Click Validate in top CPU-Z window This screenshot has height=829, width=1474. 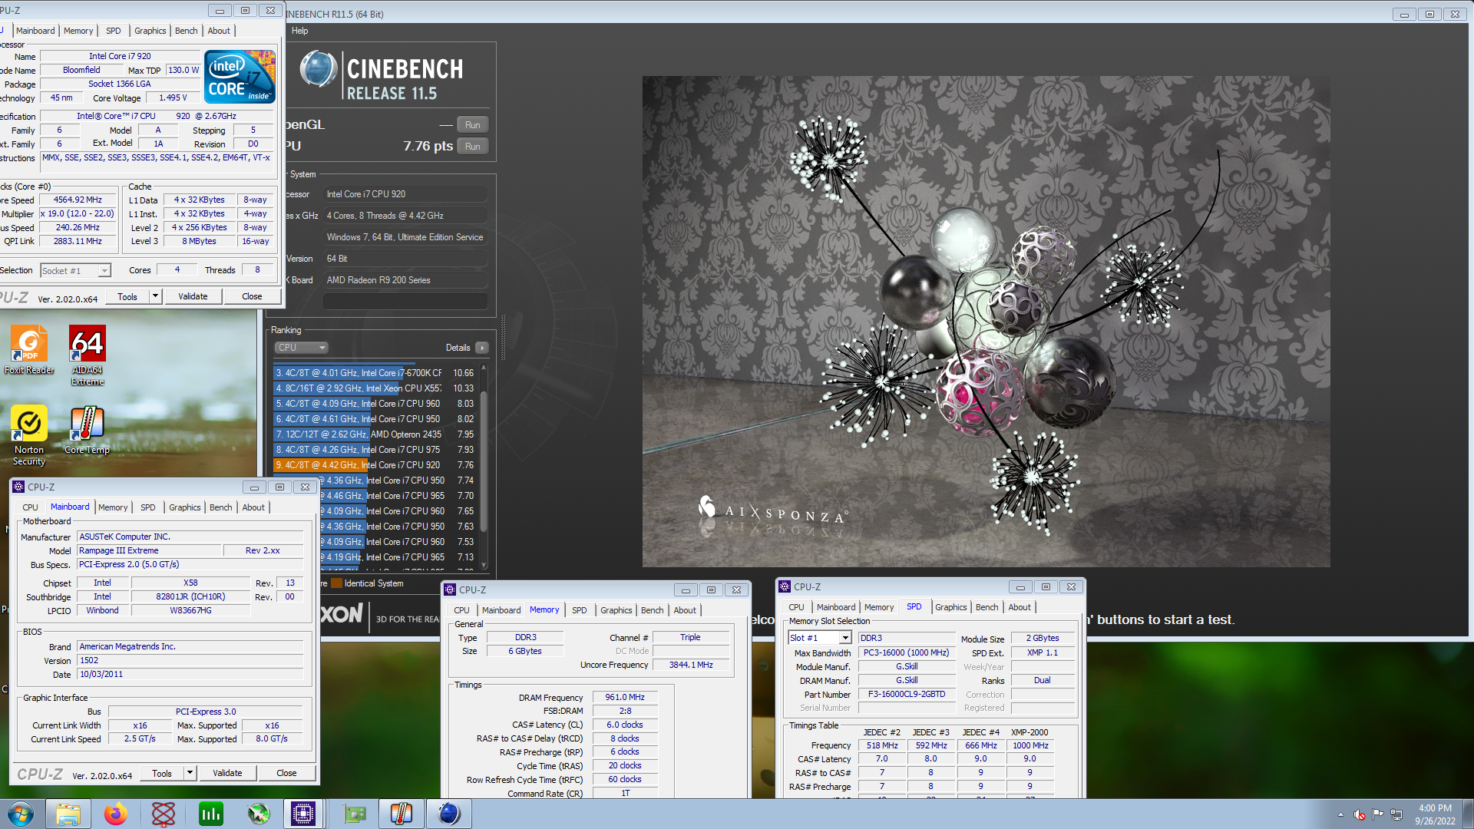click(x=193, y=296)
